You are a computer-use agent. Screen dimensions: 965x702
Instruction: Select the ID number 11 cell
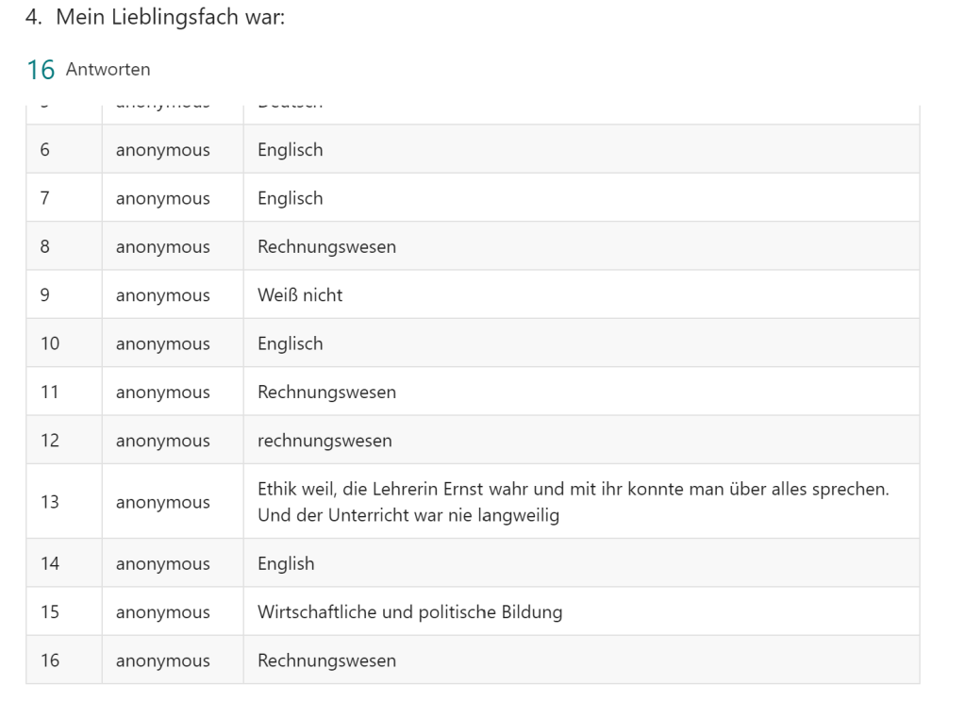pos(50,393)
